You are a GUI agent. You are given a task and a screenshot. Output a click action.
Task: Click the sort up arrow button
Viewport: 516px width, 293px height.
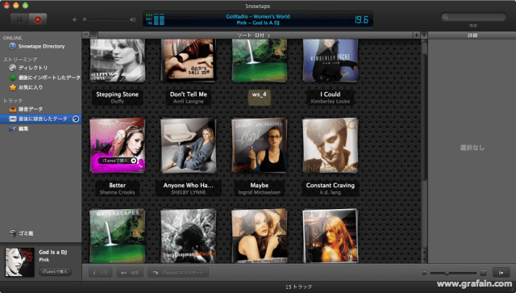[x=424, y=35]
